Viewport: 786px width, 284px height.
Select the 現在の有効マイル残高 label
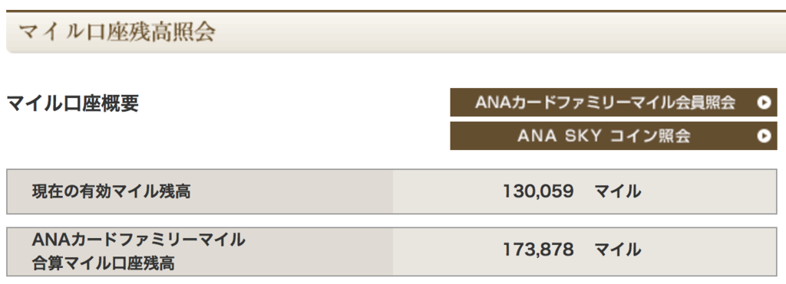[111, 191]
